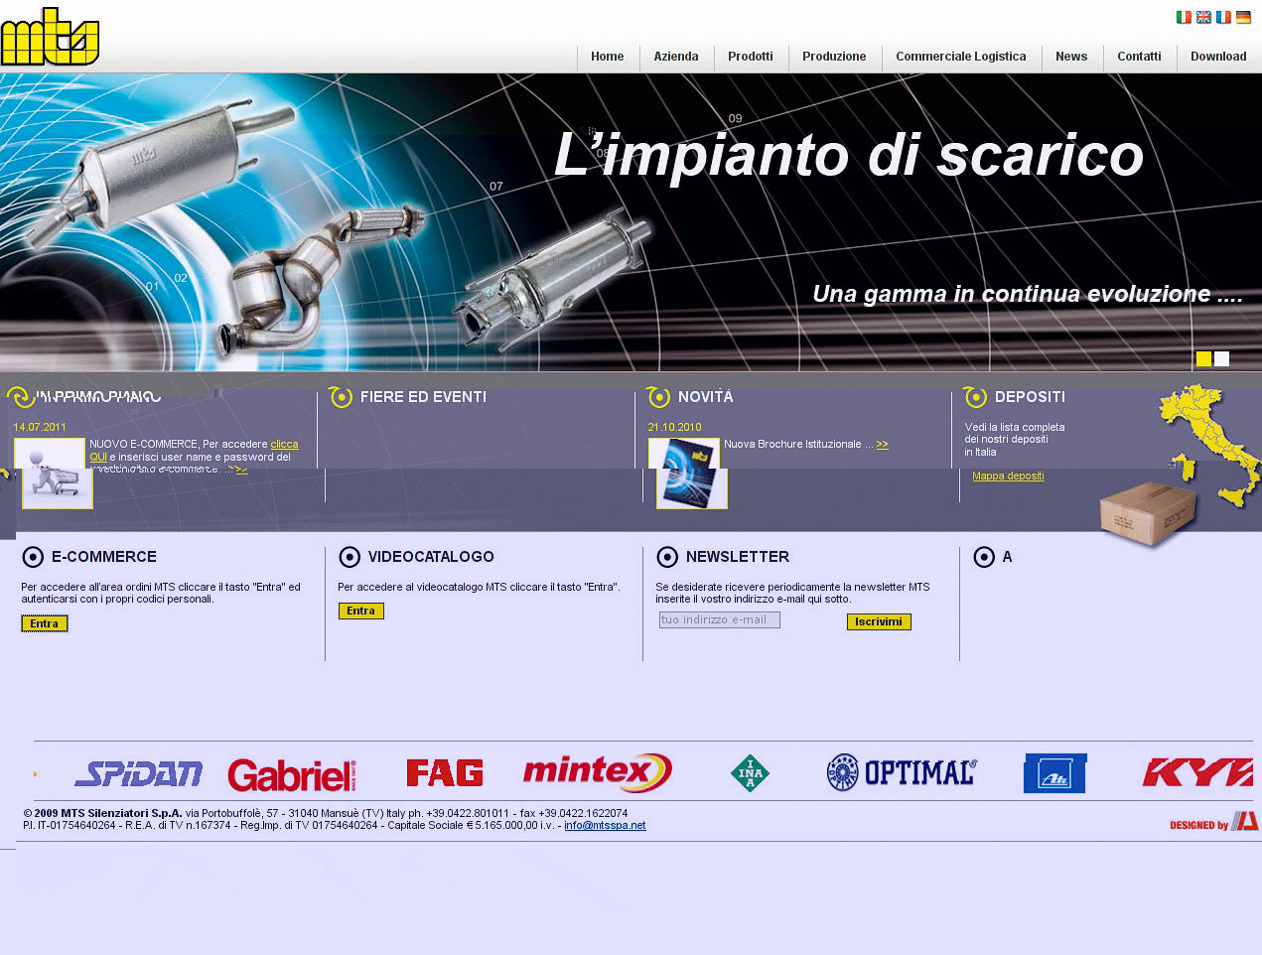Open the brochure cover thumbnail
Image resolution: width=1262 pixels, height=955 pixels.
688,474
